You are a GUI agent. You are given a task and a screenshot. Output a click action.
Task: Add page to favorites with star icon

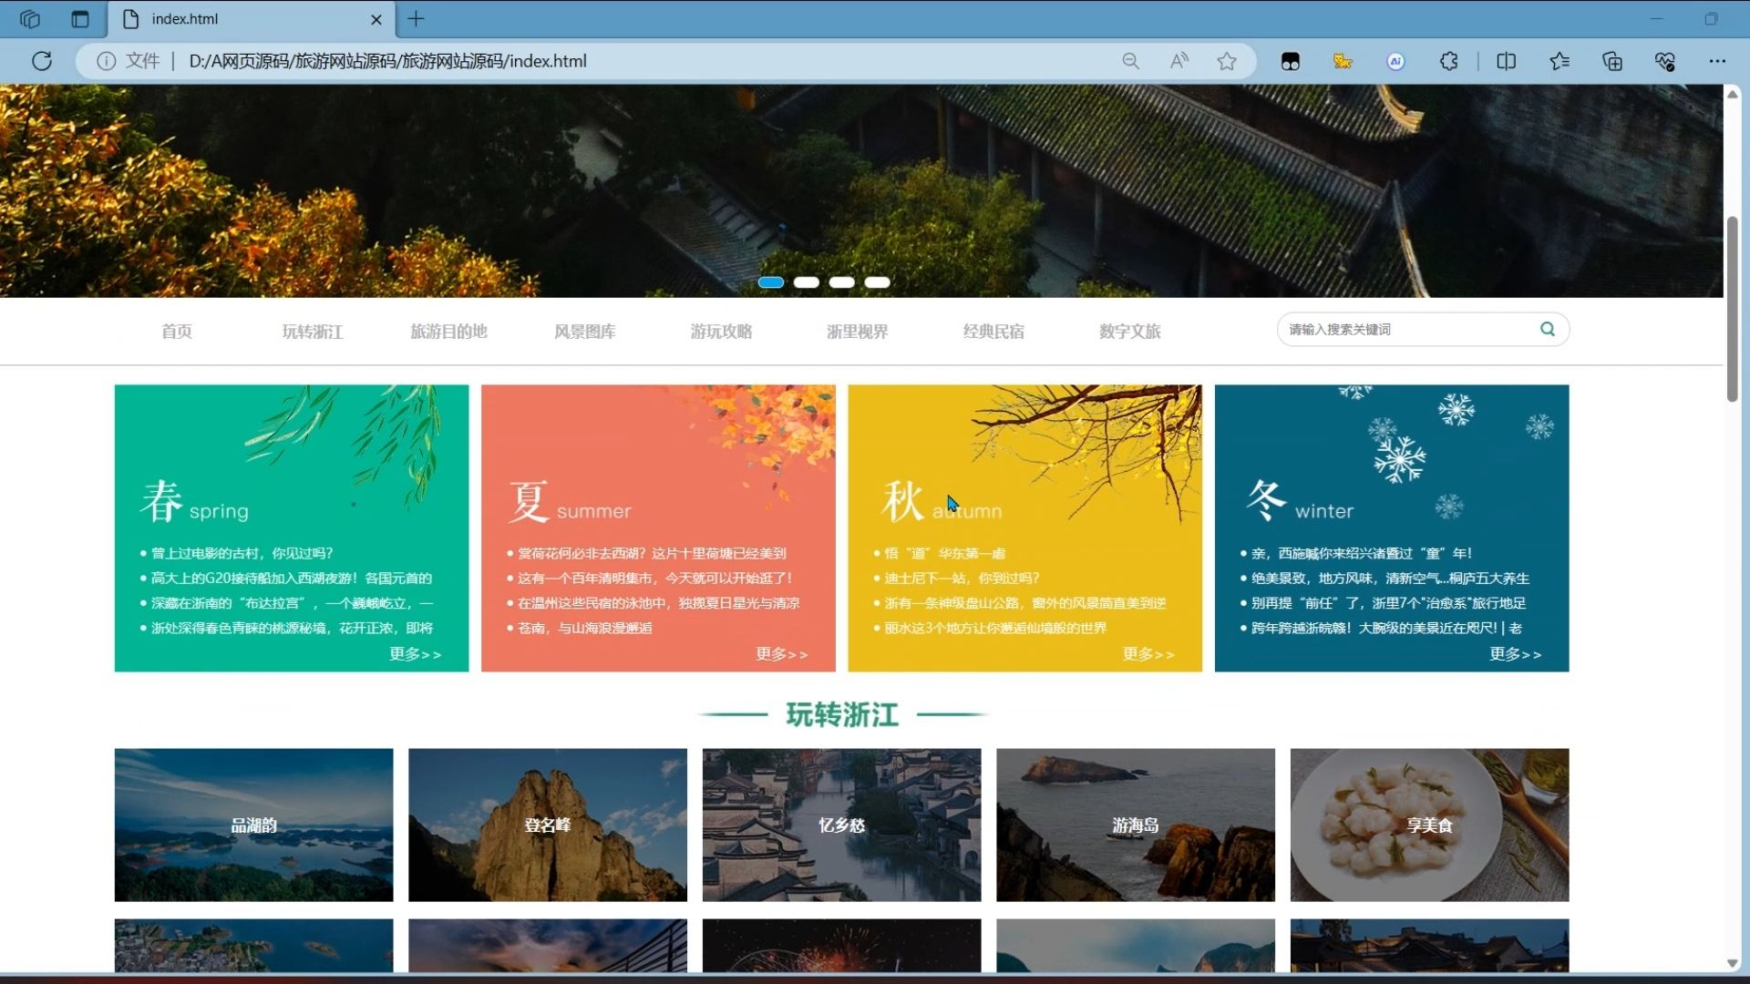coord(1227,61)
